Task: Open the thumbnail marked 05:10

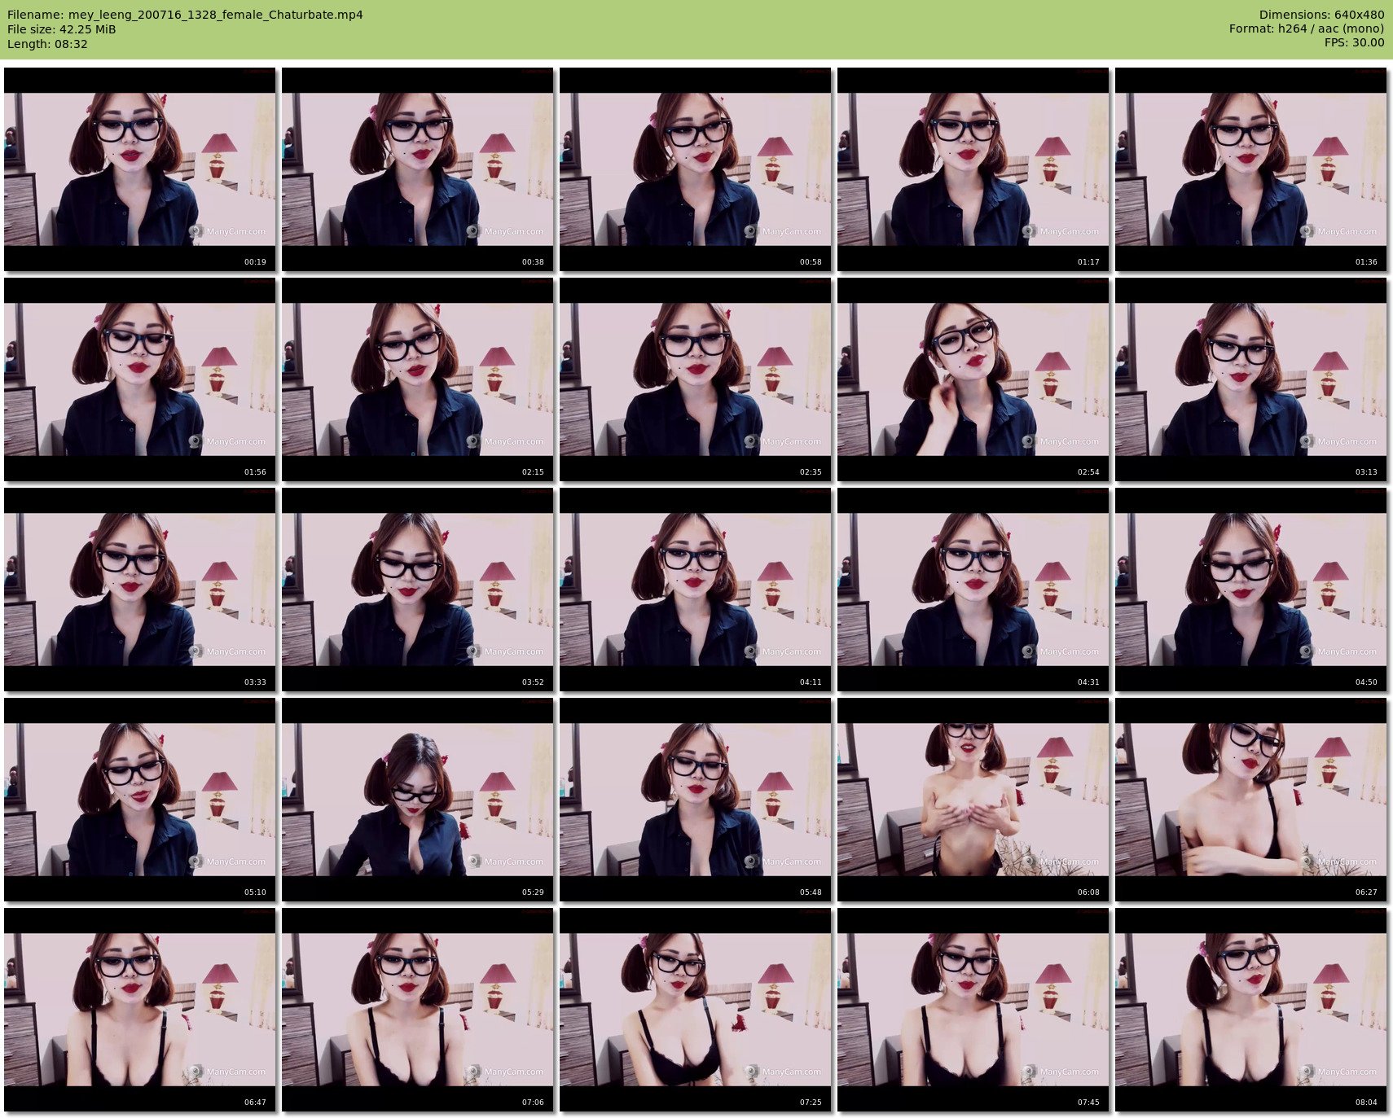Action: pyautogui.click(x=139, y=800)
